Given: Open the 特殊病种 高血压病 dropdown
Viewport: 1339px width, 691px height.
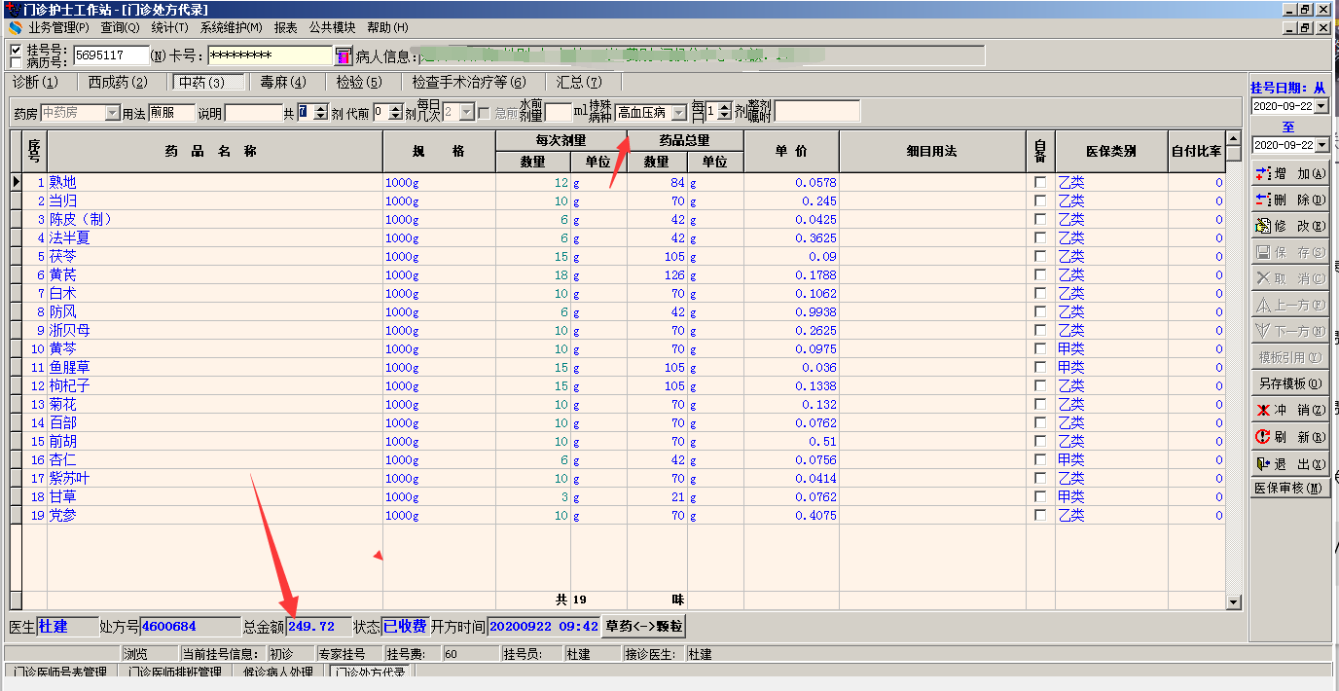Looking at the screenshot, I should [x=678, y=113].
